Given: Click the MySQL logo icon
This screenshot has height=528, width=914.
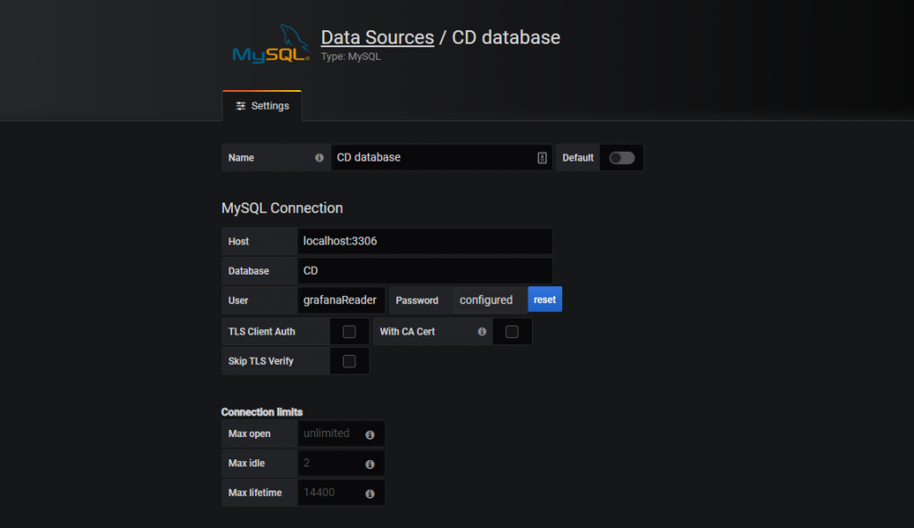Looking at the screenshot, I should (270, 45).
